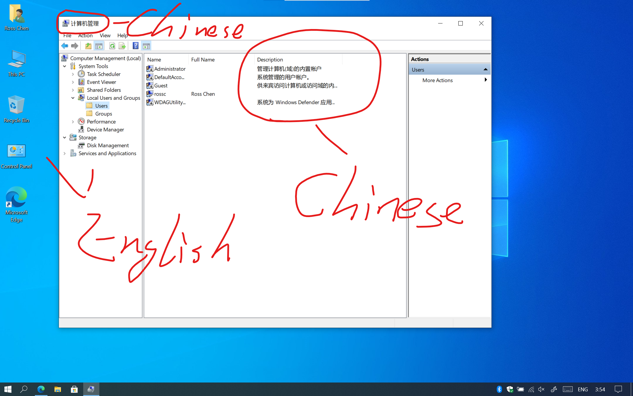This screenshot has width=633, height=396.
Task: Select the Groups folder in tree
Action: coord(103,114)
